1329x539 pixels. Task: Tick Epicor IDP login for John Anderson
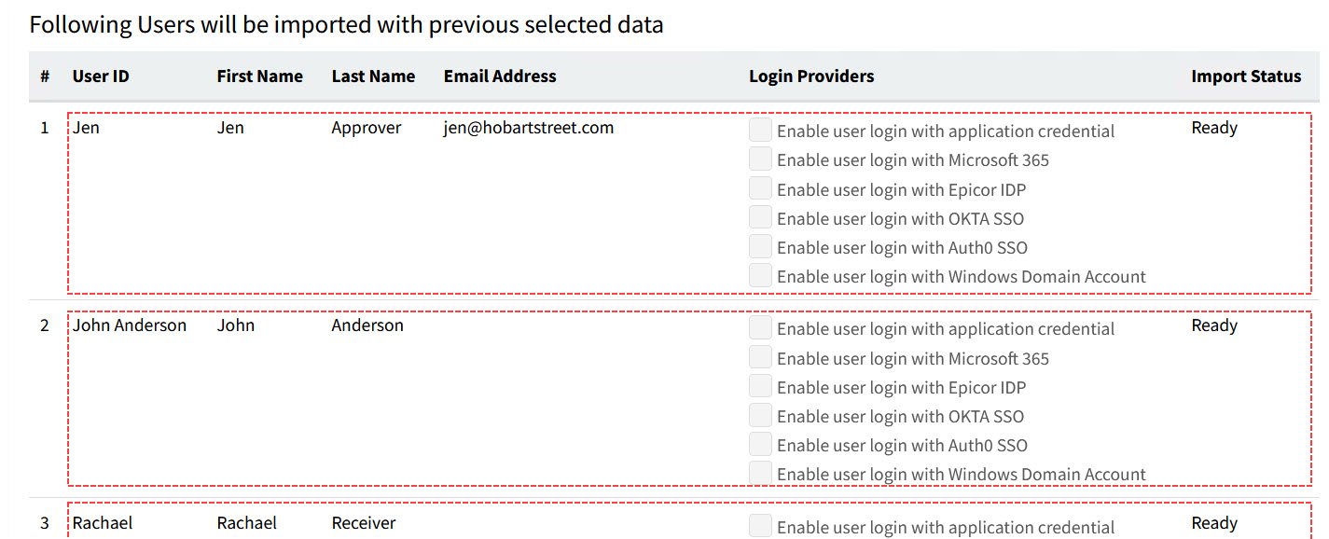(760, 386)
